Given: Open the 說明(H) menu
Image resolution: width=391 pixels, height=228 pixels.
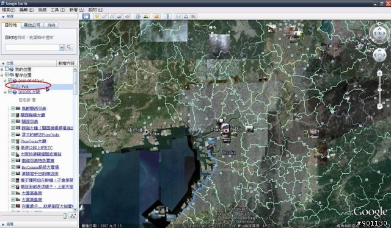Looking at the screenshot, I should pyautogui.click(x=96, y=10).
